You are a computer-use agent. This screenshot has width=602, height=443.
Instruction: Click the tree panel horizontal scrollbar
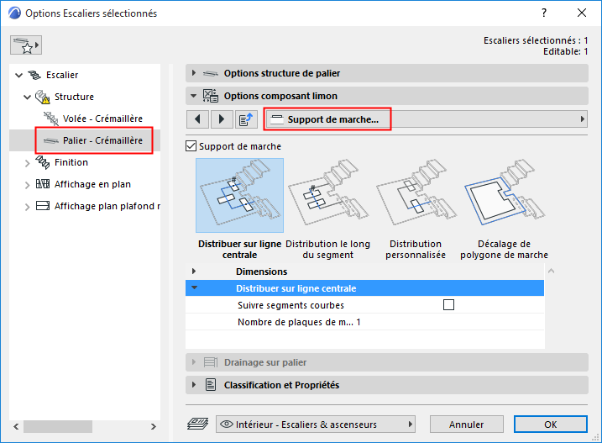pyautogui.click(x=85, y=427)
